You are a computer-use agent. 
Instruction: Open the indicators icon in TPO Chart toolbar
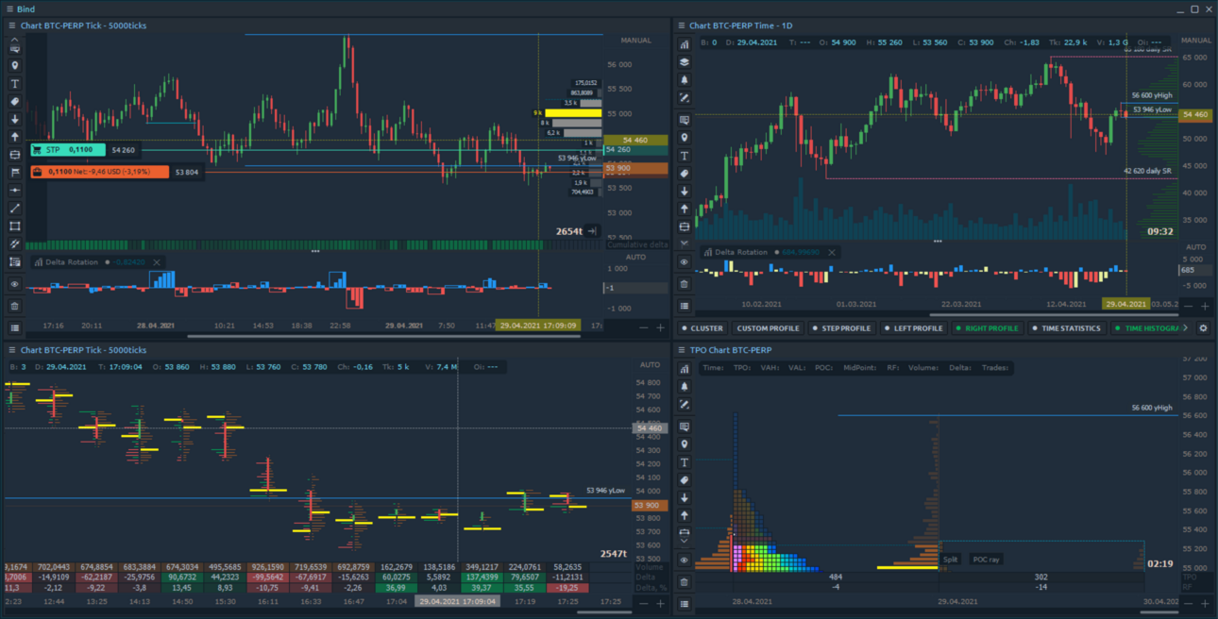[x=685, y=369]
